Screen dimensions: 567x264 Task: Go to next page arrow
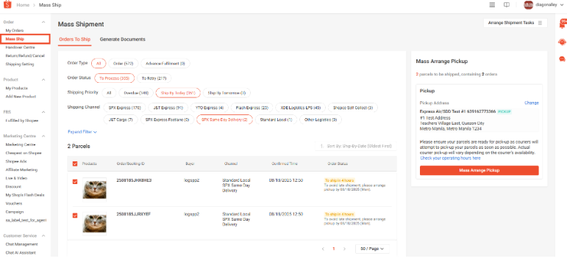[x=344, y=249]
